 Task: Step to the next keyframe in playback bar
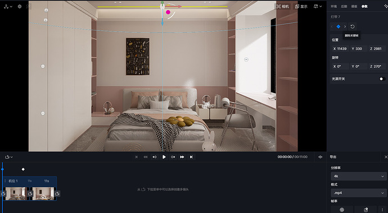pos(173,157)
